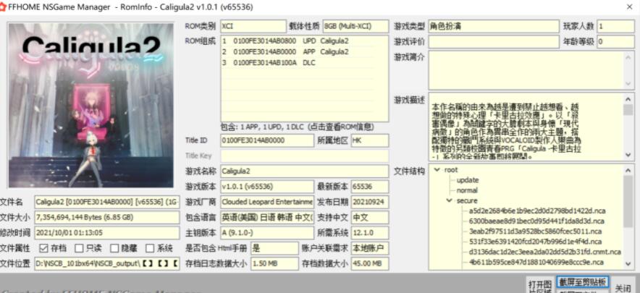The image size is (640, 293).
Task: Click the FFHOME app icon in the title bar
Action: (4, 7)
